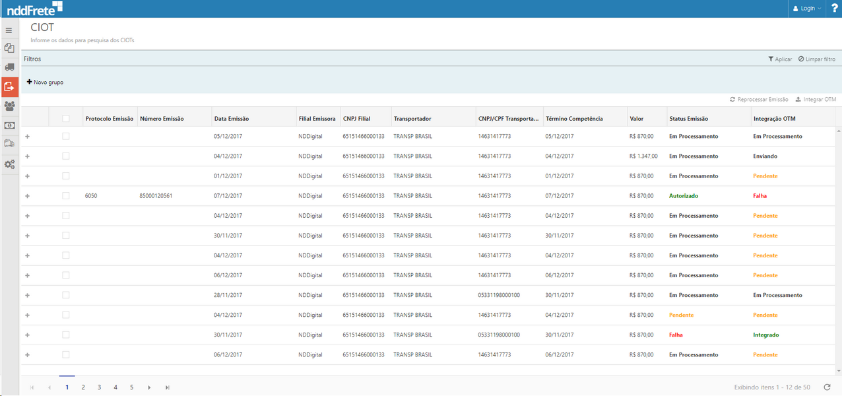Sort by Data Emissão column header
This screenshot has width=842, height=396.
click(232, 119)
